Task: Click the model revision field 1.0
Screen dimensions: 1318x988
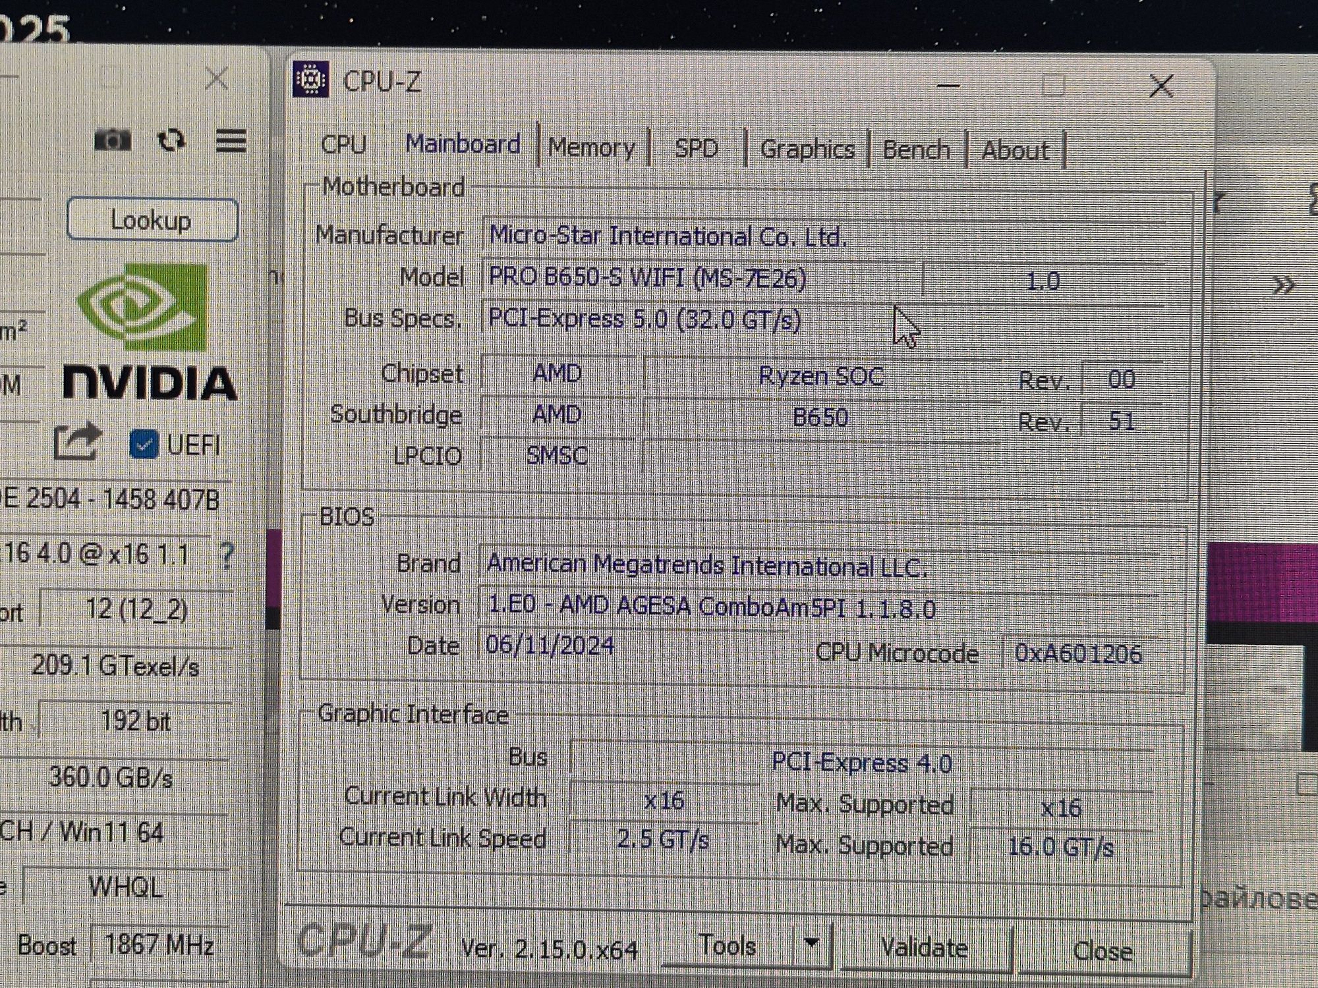Action: coord(1043,281)
